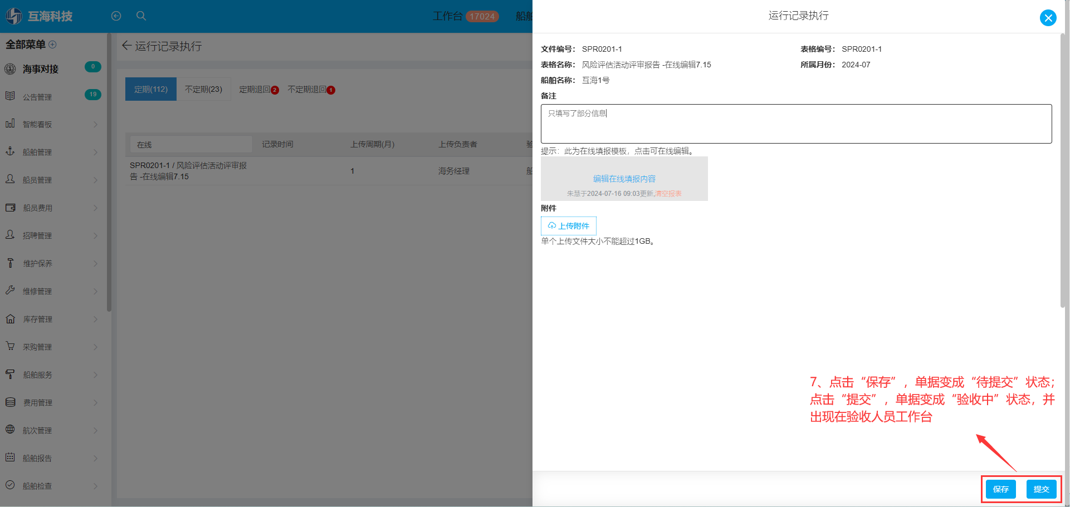Click the 上传附件 upload button

coord(568,226)
